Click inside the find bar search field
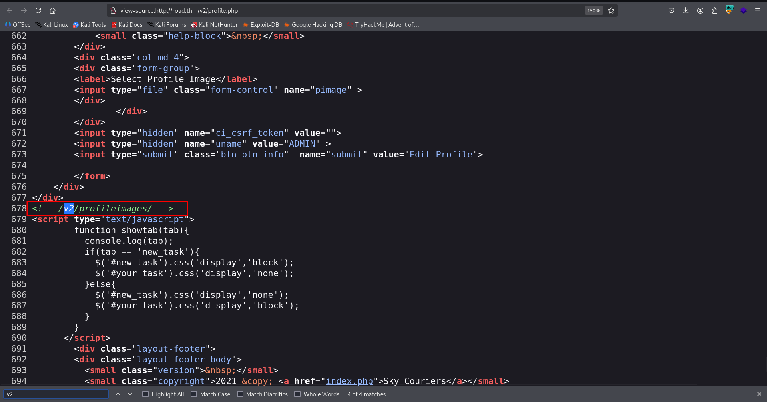Viewport: 767px width, 402px height. click(x=56, y=394)
